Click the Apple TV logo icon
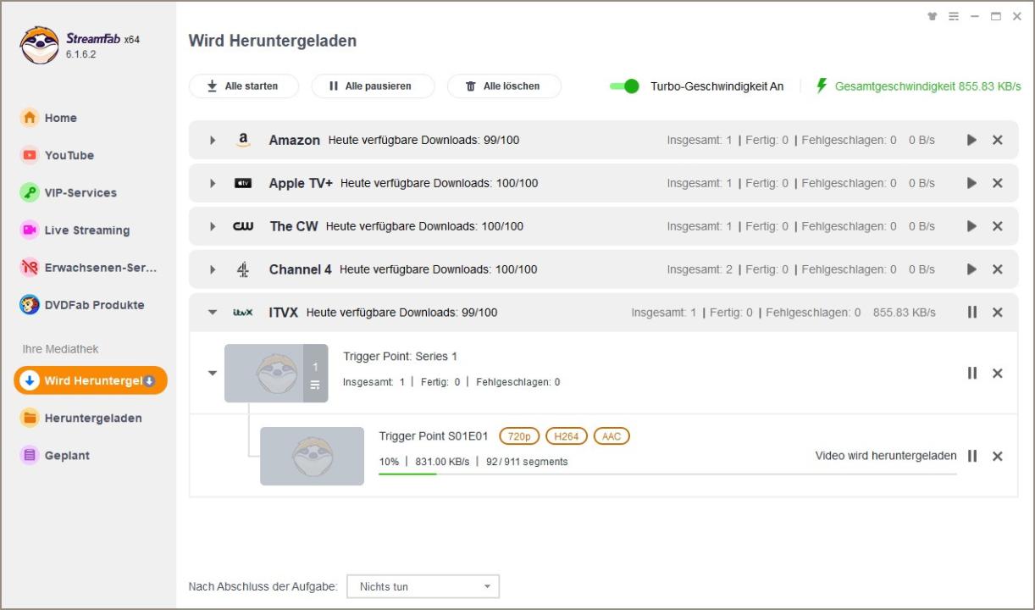 pos(243,183)
